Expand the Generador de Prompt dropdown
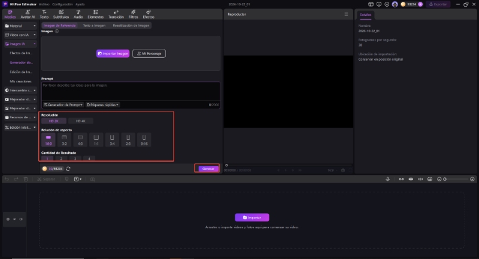 (x=63, y=104)
